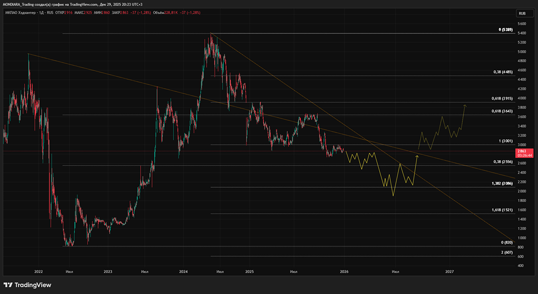Click the ЗАКР 2 863 close value
The image size is (538, 294).
coord(120,13)
